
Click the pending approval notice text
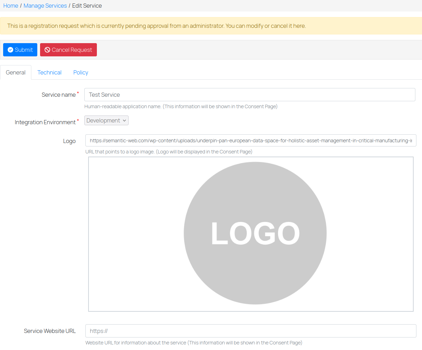[156, 26]
